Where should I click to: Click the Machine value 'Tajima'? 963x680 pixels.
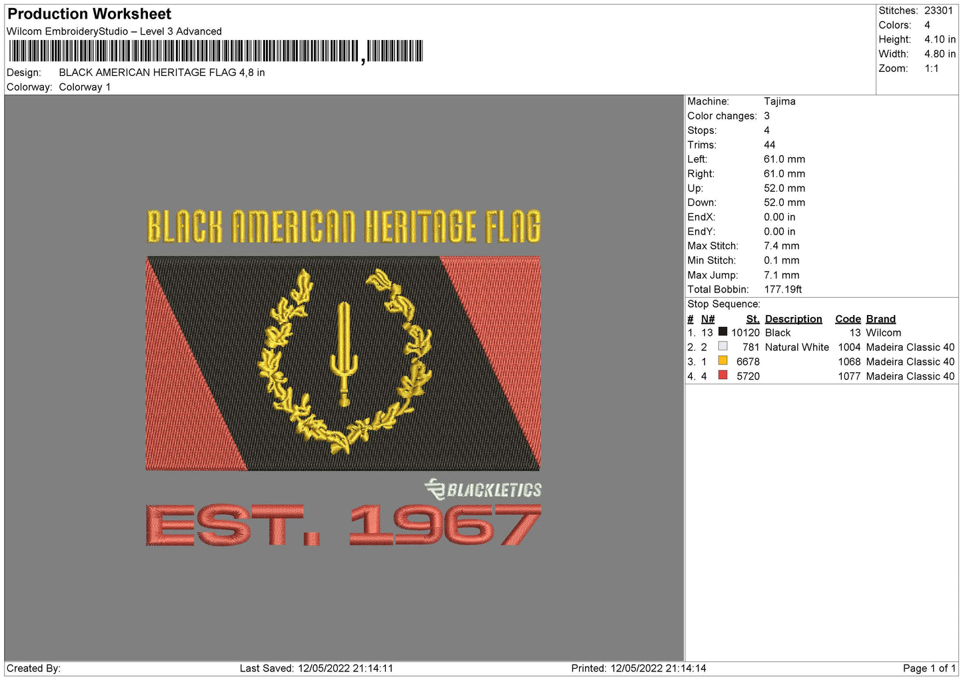[780, 101]
